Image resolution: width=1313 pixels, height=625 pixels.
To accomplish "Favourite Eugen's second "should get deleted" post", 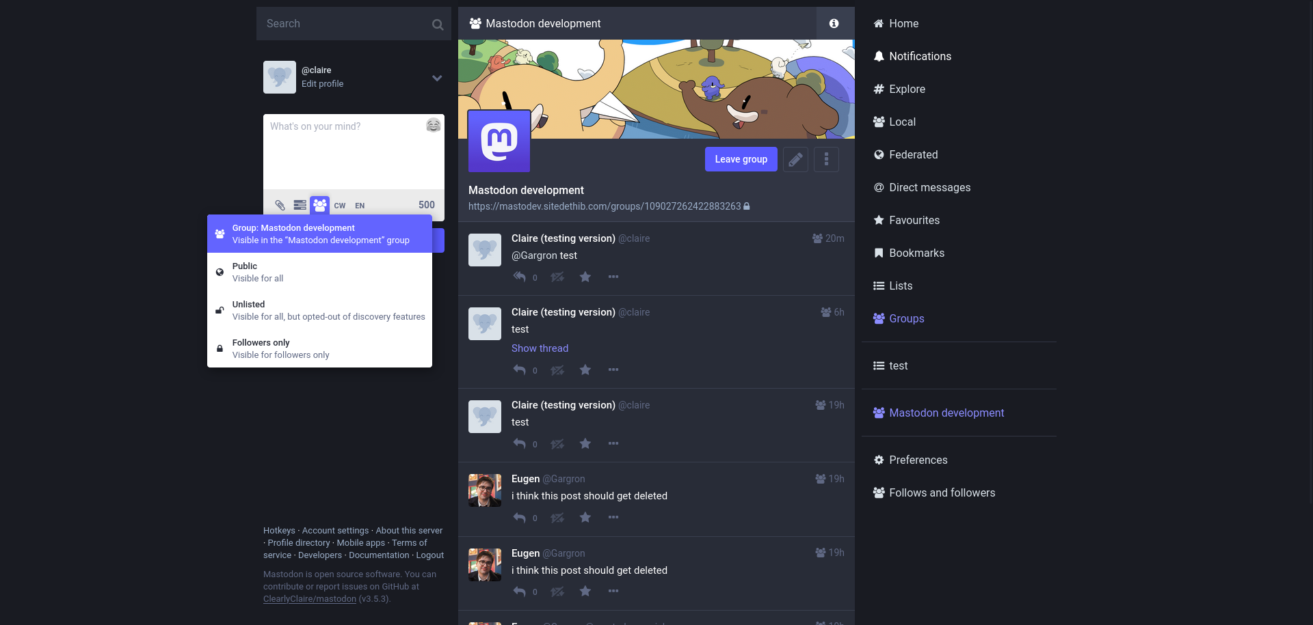I will click(585, 591).
